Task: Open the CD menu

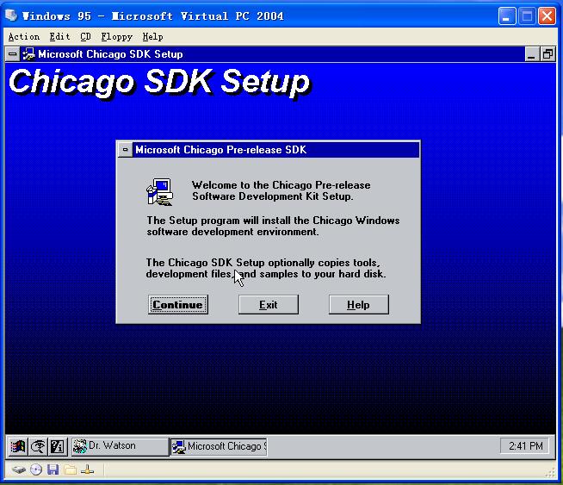Action: click(x=85, y=37)
